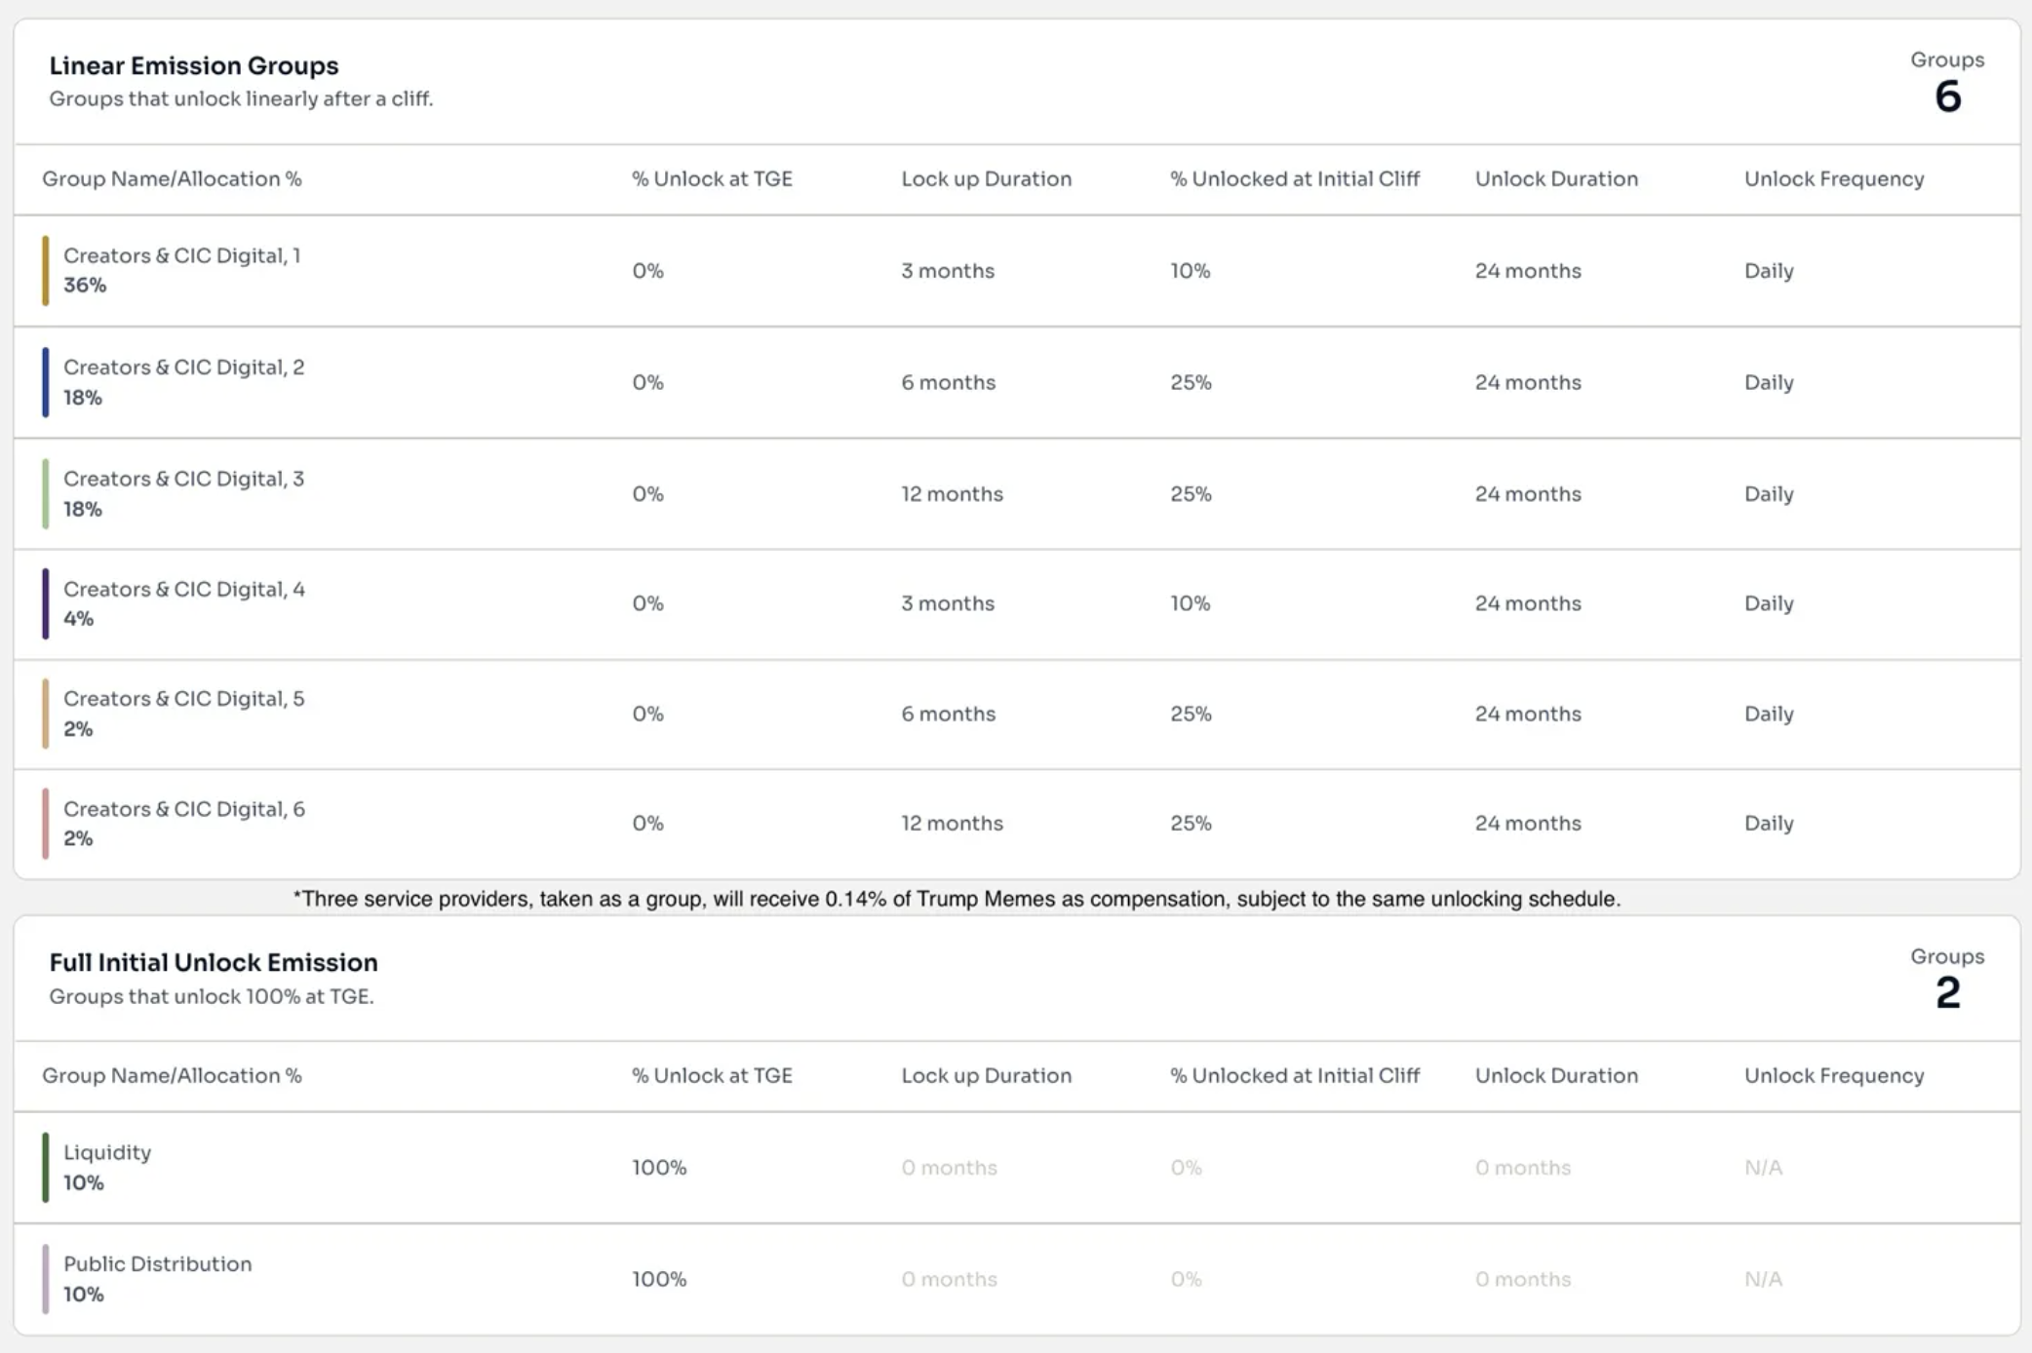The width and height of the screenshot is (2032, 1353).
Task: Click the lavender swatch beside Public Distribution
Action: click(45, 1279)
